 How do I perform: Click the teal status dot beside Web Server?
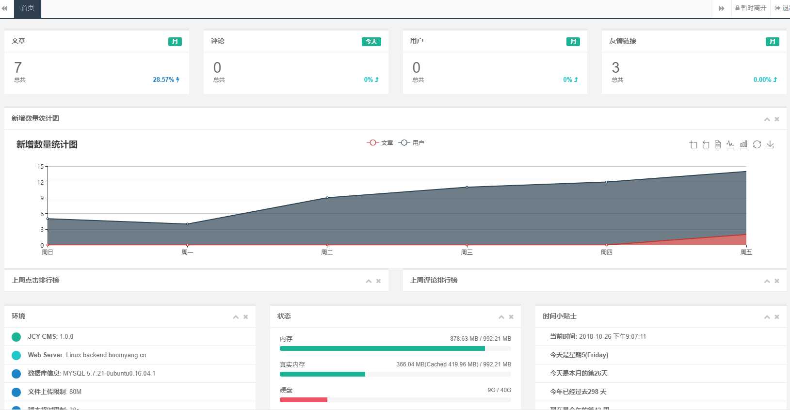pyautogui.click(x=16, y=355)
